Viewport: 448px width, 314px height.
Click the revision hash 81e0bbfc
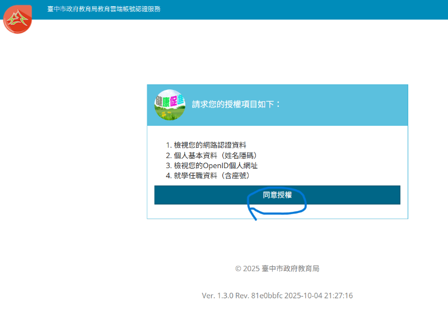click(268, 296)
